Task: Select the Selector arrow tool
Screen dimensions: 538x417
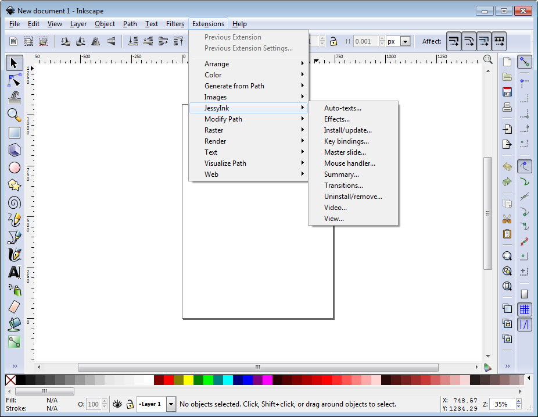Action: (x=14, y=63)
